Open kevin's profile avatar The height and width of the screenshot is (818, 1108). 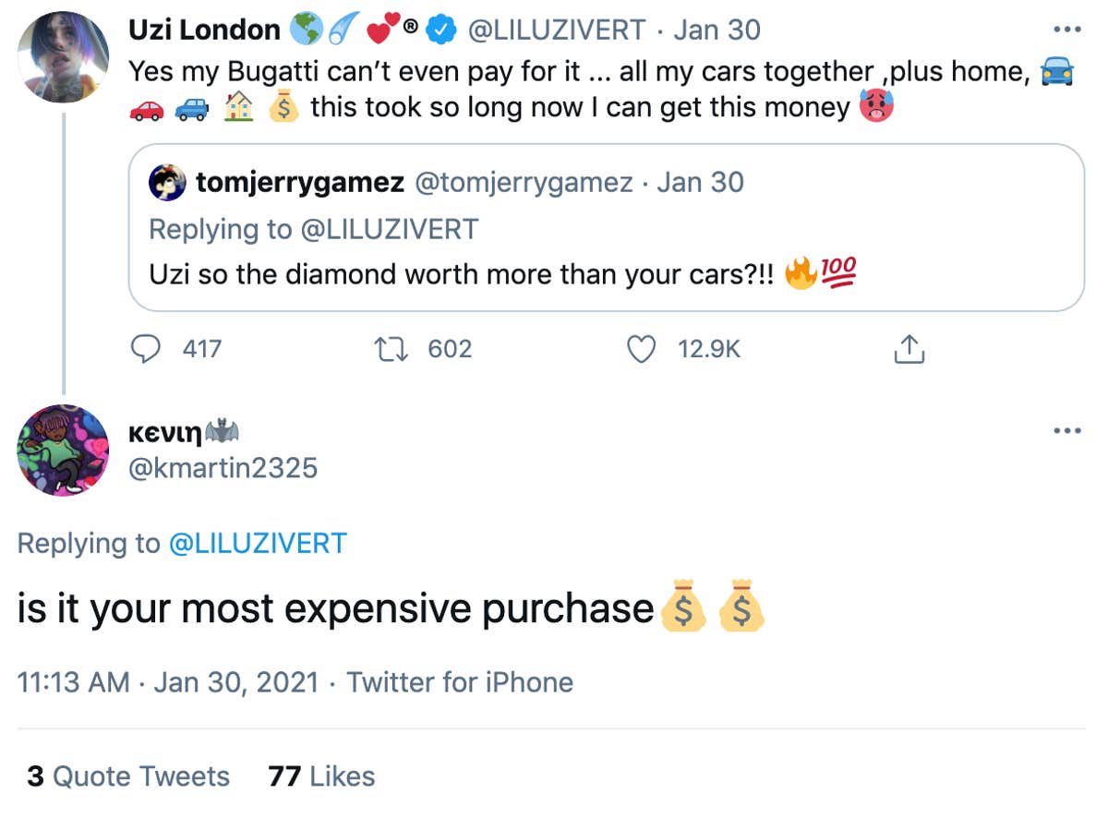coord(61,451)
